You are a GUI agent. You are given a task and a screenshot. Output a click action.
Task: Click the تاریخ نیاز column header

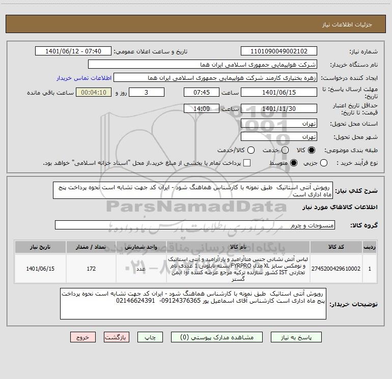(x=40, y=247)
